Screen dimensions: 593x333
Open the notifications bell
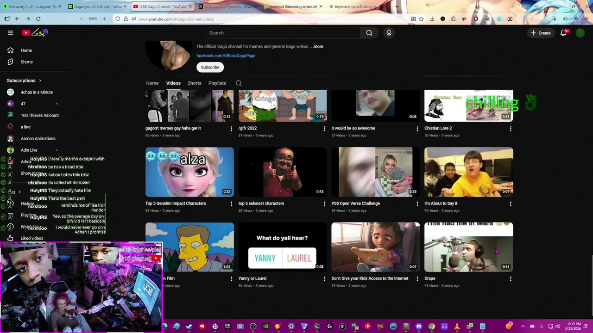pyautogui.click(x=563, y=33)
